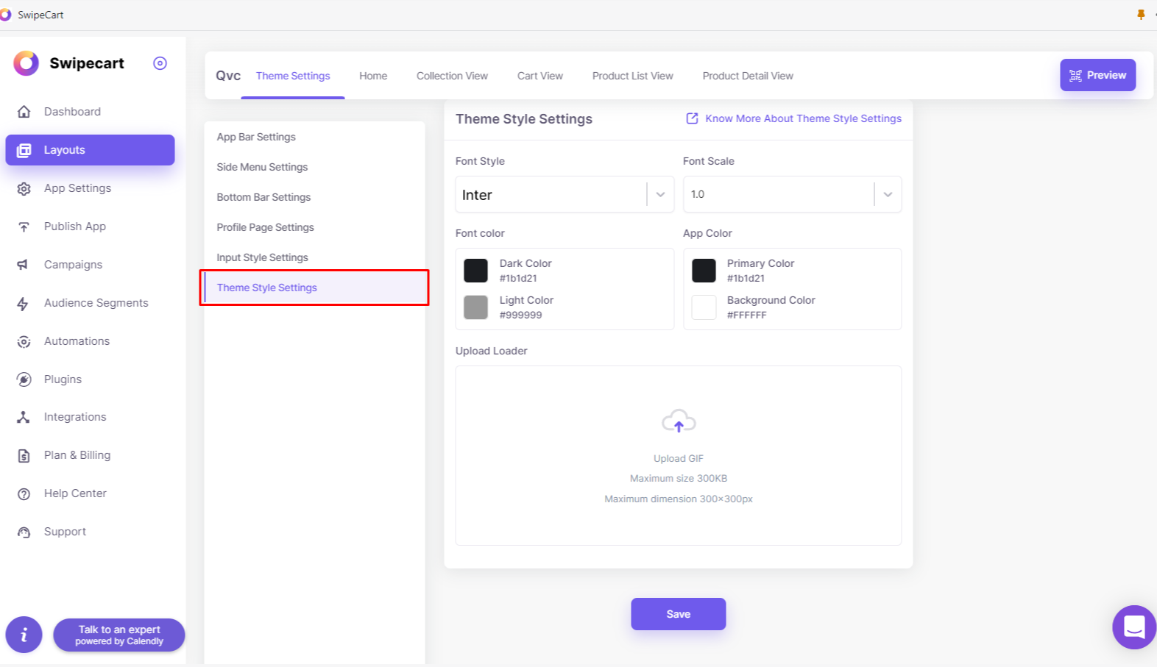The height and width of the screenshot is (667, 1157).
Task: Select the Primary Color swatch
Action: click(704, 271)
